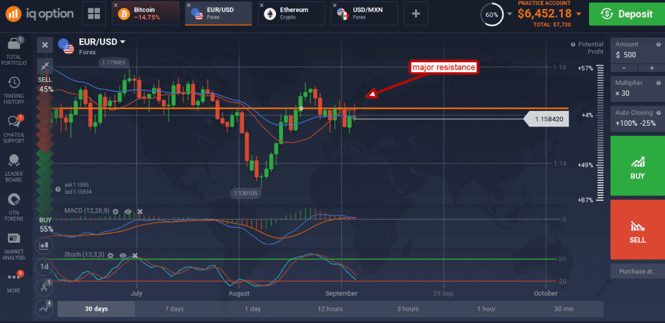665x323 pixels.
Task: Switch to the USD/MXN Forex tab
Action: tap(365, 14)
